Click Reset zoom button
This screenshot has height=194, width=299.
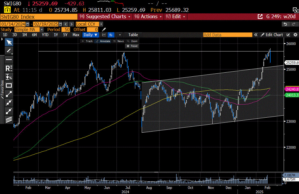(x=132, y=46)
